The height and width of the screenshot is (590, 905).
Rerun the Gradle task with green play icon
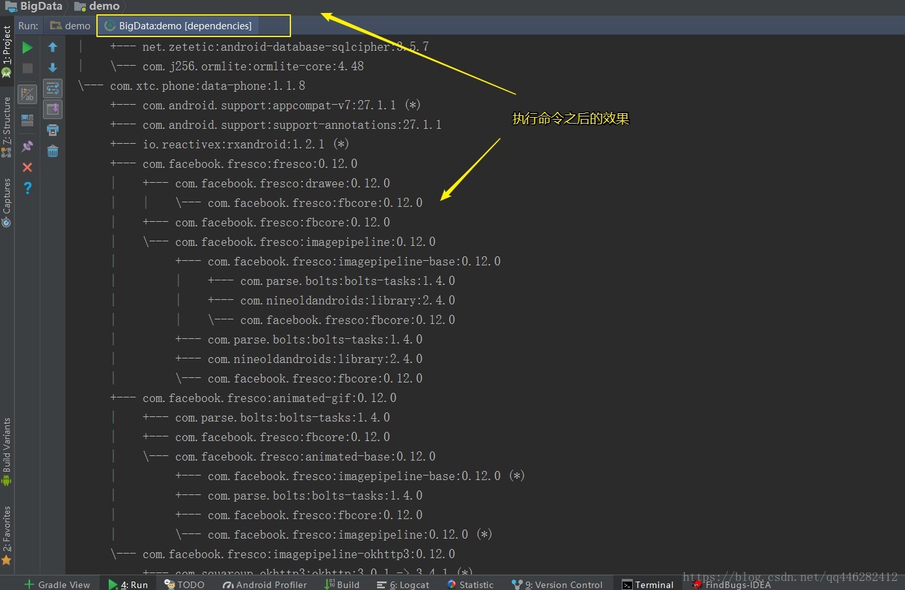pyautogui.click(x=27, y=47)
